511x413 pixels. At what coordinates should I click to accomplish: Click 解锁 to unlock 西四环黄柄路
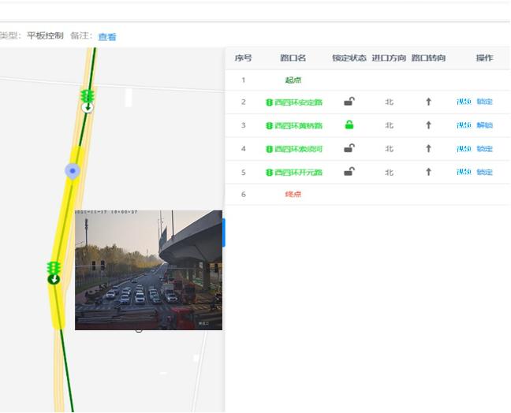(x=484, y=125)
